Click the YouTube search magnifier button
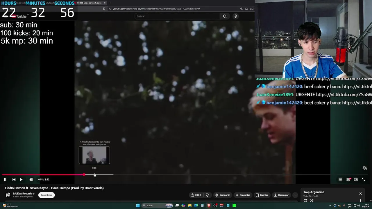 (x=225, y=16)
